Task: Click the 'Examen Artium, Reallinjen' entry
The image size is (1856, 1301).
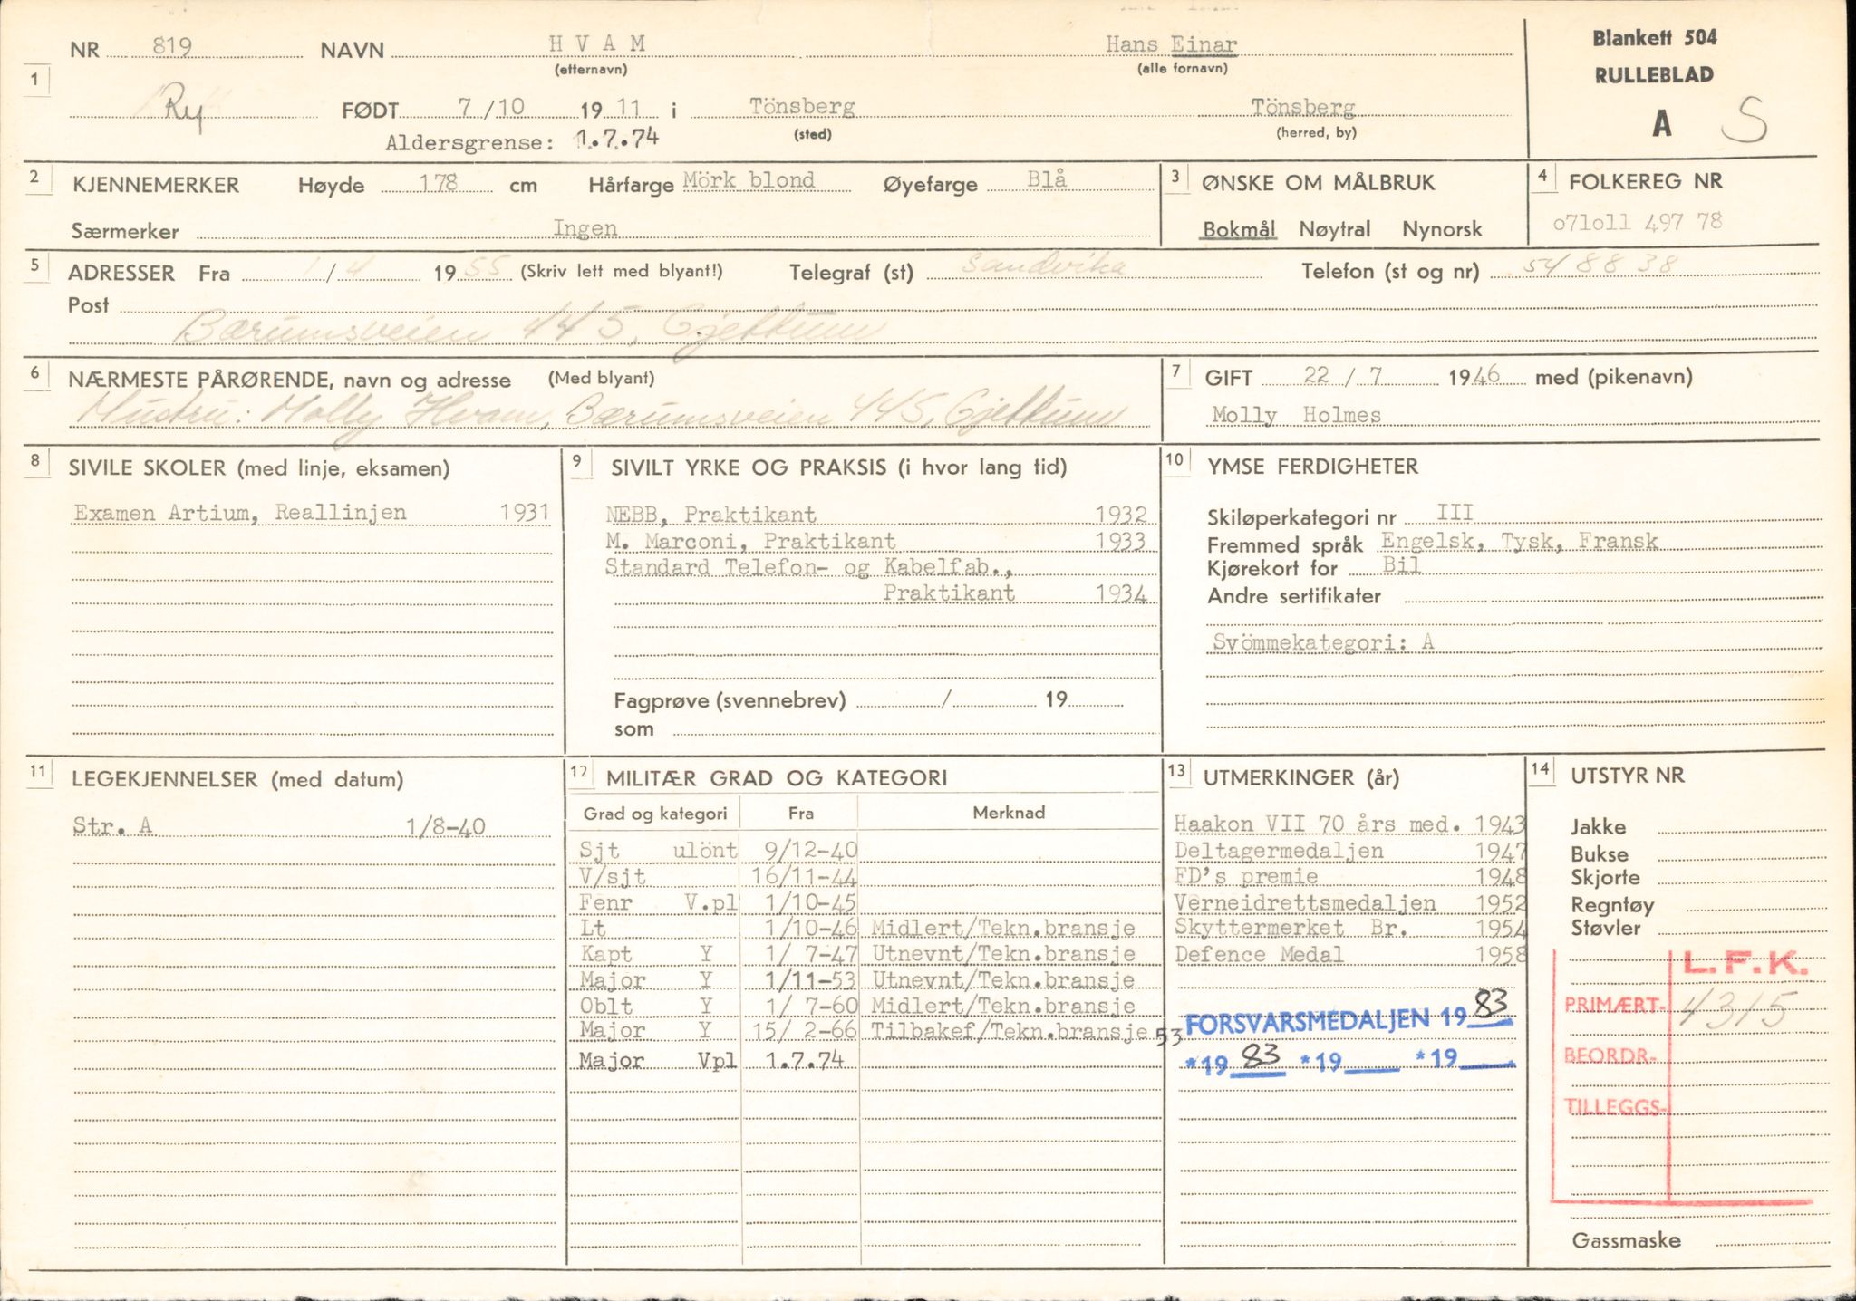Action: [240, 513]
